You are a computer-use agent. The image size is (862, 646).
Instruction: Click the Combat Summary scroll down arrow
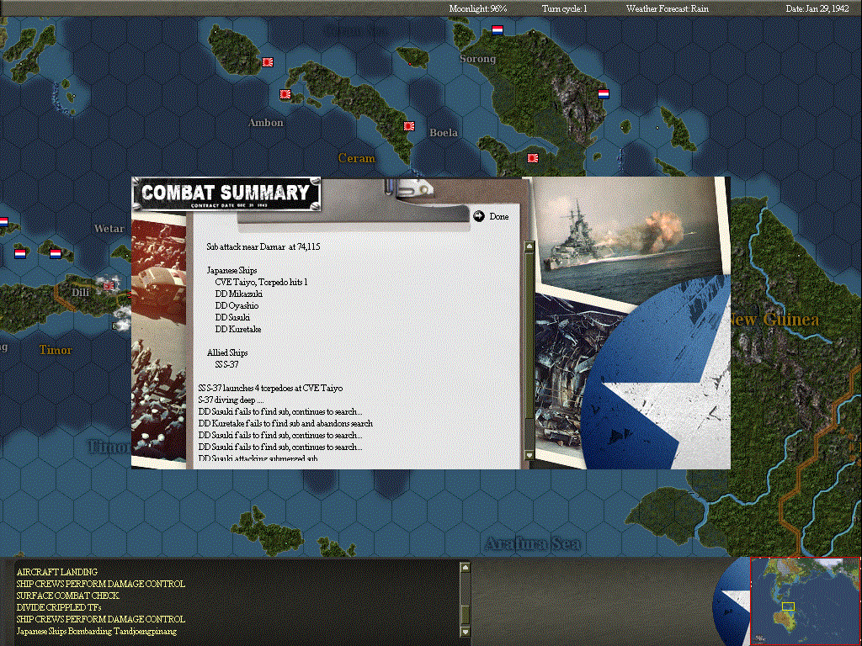click(x=529, y=455)
